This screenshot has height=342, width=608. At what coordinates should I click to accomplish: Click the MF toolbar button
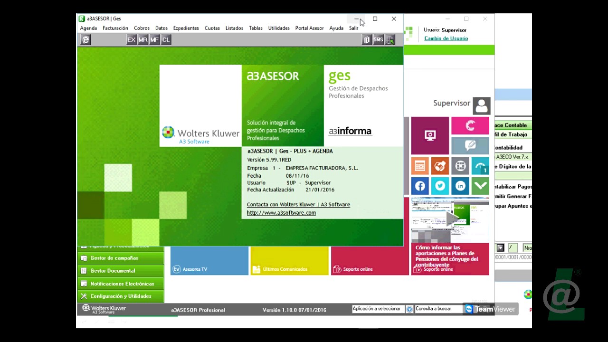tap(154, 40)
